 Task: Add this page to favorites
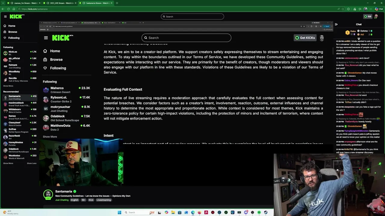(x=343, y=9)
